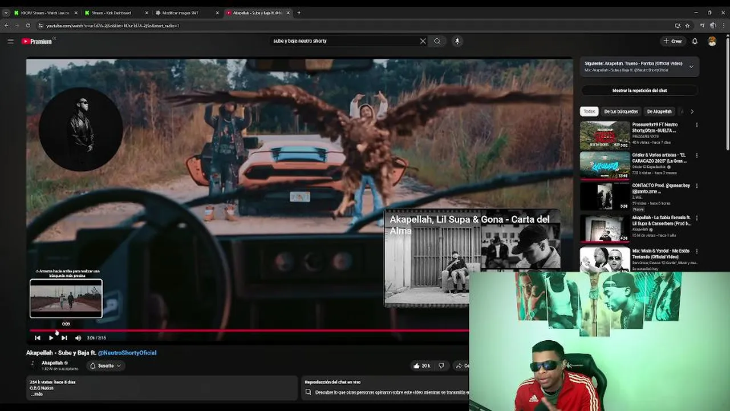Open the install/cast icon in address bar

(678, 26)
